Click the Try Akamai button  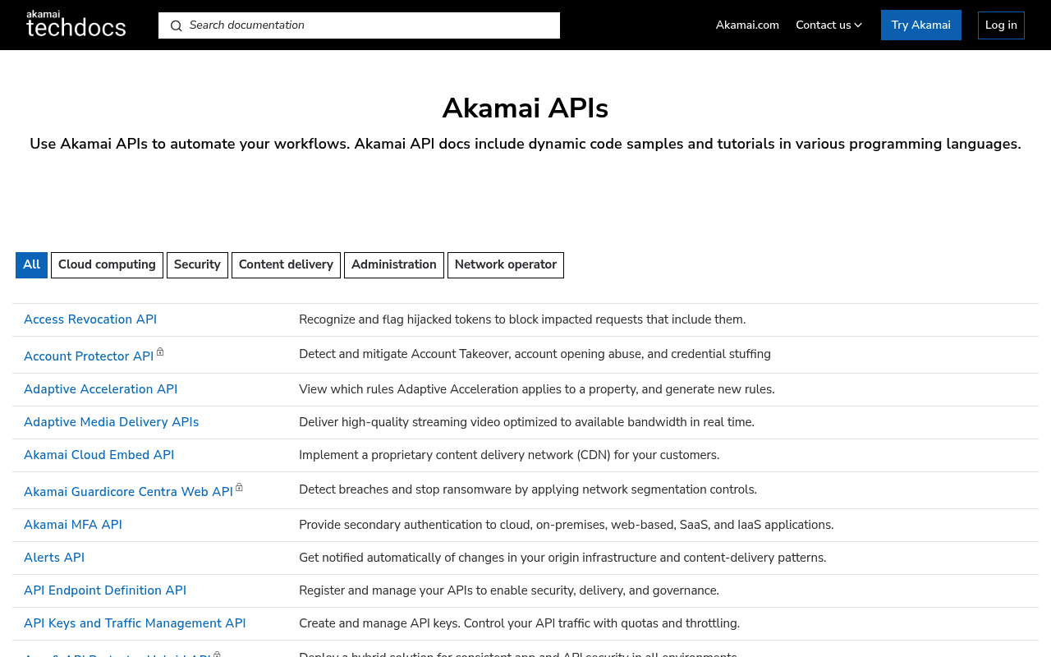921,25
